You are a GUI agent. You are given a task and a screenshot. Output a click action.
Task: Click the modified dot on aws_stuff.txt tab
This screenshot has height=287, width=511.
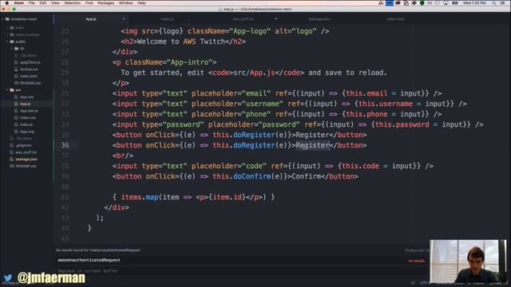coord(276,19)
